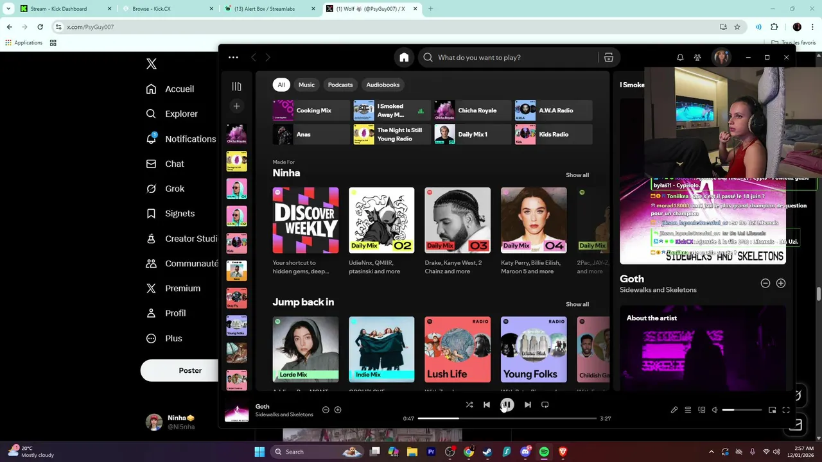Open Steam from the taskbar
Screen dimensions: 822x462
487,452
